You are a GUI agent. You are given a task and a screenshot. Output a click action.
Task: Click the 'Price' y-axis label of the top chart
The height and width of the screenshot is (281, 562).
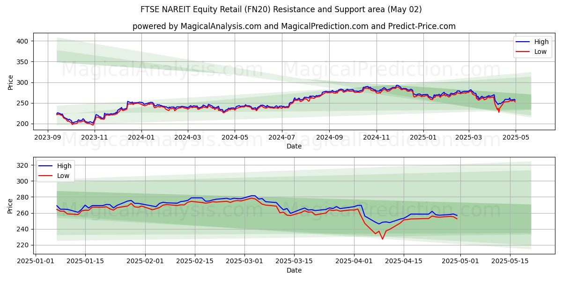coord(10,82)
